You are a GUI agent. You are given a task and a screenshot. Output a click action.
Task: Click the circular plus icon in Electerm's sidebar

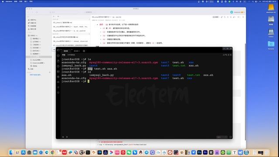coord(58,55)
